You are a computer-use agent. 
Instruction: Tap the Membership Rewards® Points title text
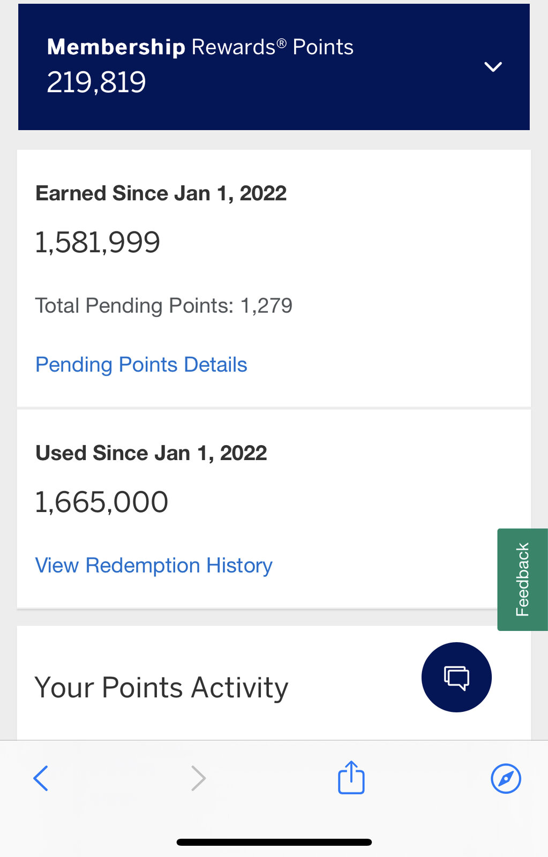(x=200, y=47)
